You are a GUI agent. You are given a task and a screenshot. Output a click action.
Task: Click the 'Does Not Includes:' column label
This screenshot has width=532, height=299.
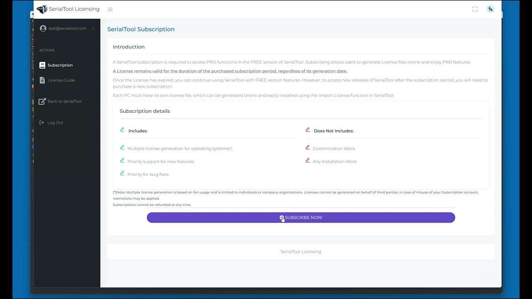(x=334, y=131)
